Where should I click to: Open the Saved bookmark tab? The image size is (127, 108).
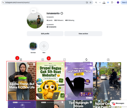(65, 59)
